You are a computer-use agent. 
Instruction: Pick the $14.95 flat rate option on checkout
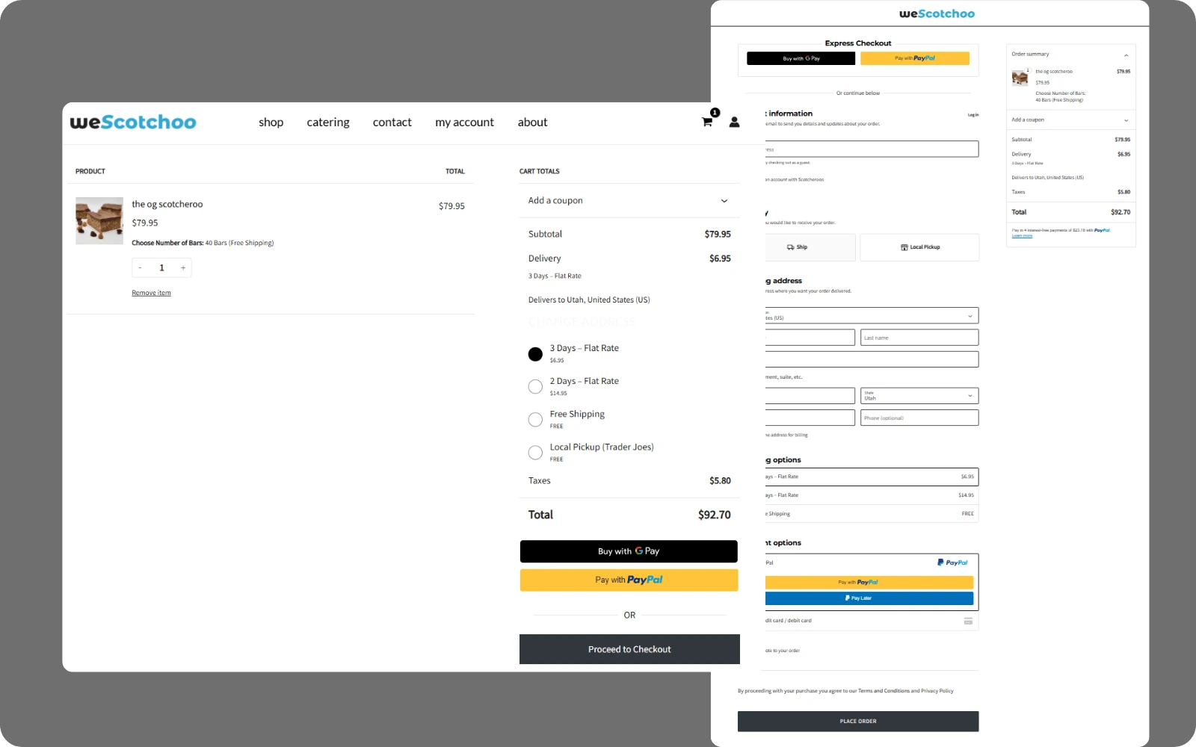pos(872,495)
